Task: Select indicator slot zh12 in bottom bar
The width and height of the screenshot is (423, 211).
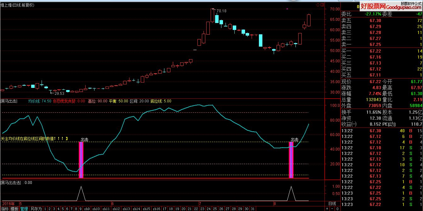Action: click(116, 208)
